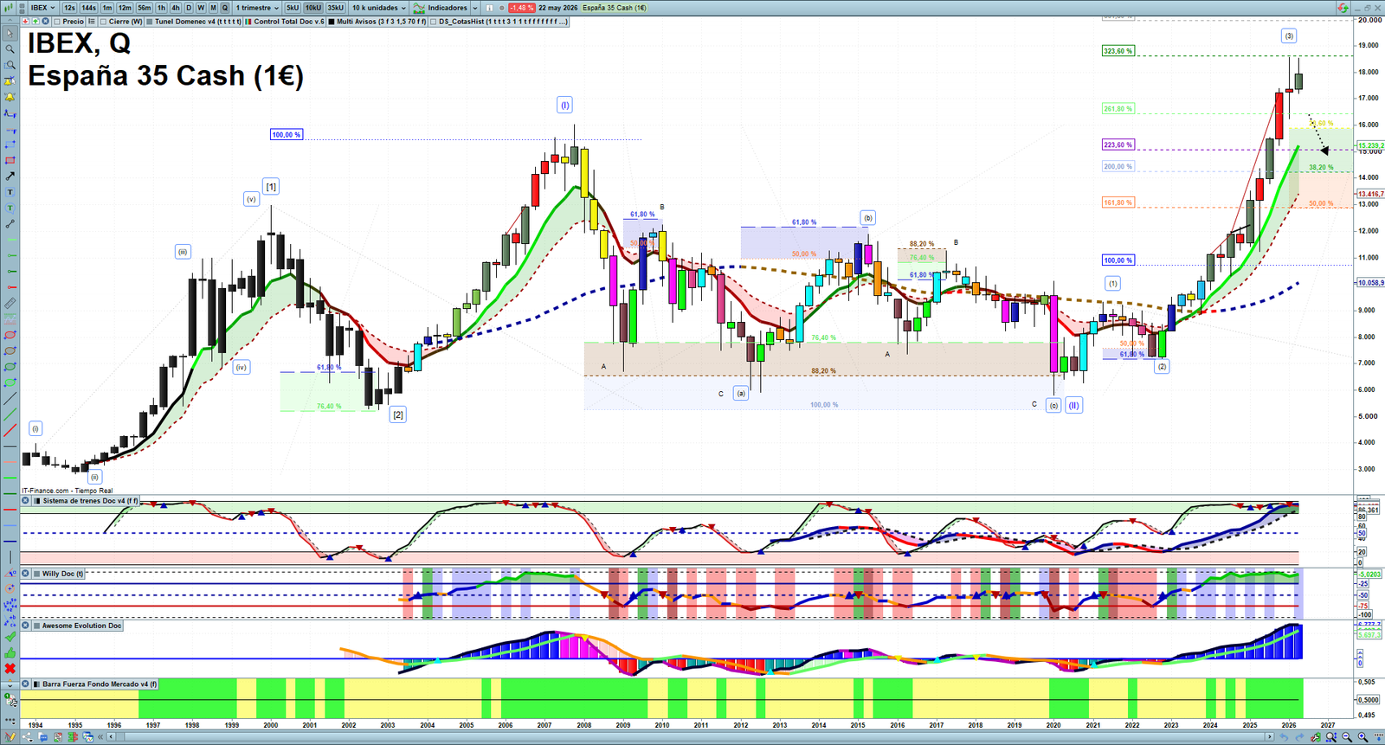Click the red plus add indicator icon

(25, 21)
